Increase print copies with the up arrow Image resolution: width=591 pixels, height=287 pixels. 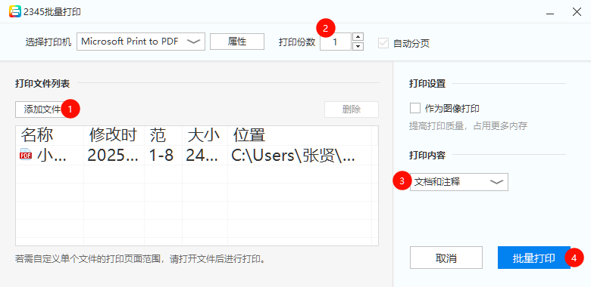[358, 37]
